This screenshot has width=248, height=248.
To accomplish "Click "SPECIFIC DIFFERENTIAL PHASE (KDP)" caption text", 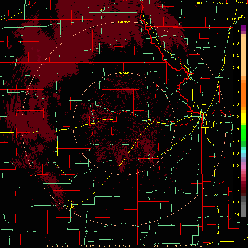I will tap(86, 246).
